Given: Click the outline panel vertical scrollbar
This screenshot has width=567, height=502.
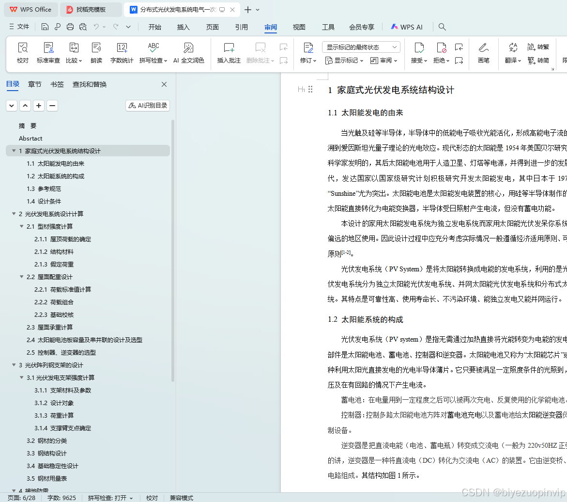Looking at the screenshot, I should [173, 251].
